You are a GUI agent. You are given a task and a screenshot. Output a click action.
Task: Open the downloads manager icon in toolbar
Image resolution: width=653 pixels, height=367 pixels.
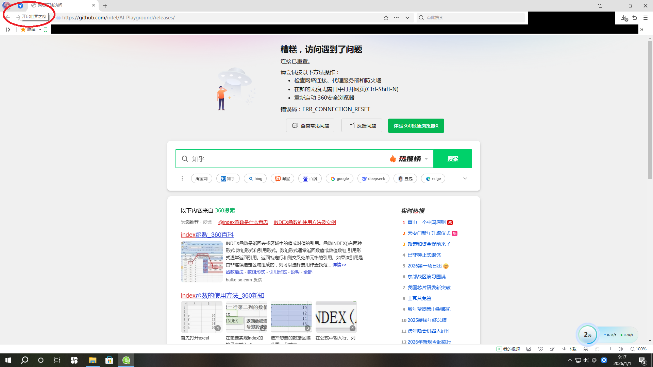coord(624,18)
